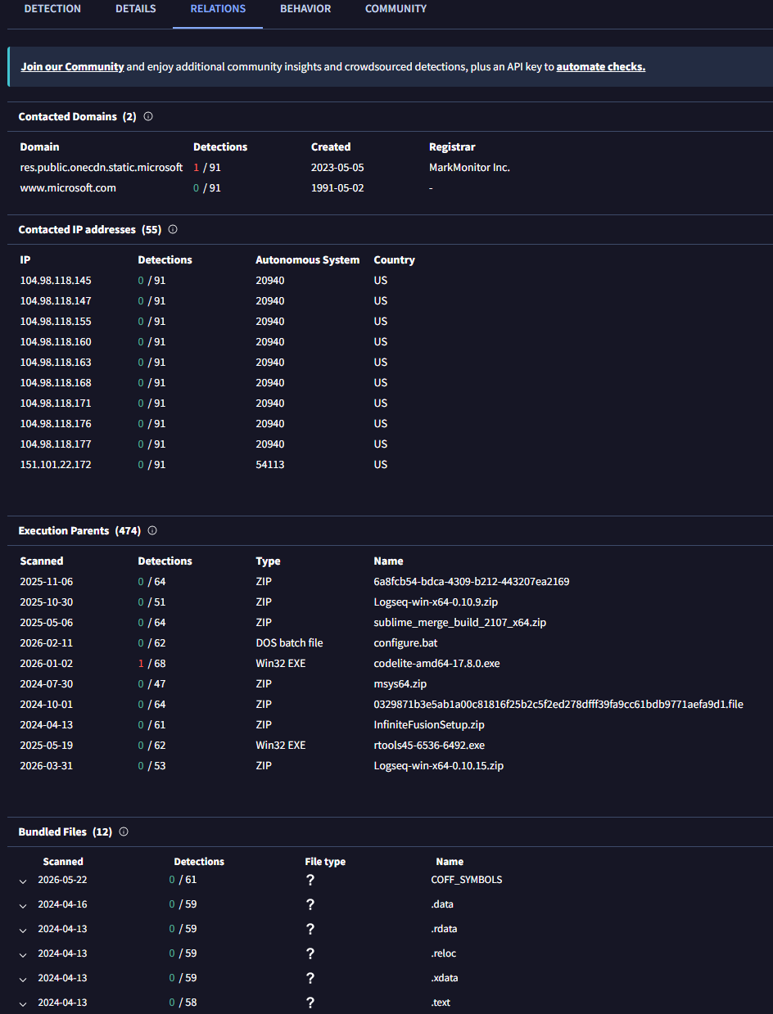Expand the .text bundled file row
The height and width of the screenshot is (1014, 773).
click(x=23, y=1003)
